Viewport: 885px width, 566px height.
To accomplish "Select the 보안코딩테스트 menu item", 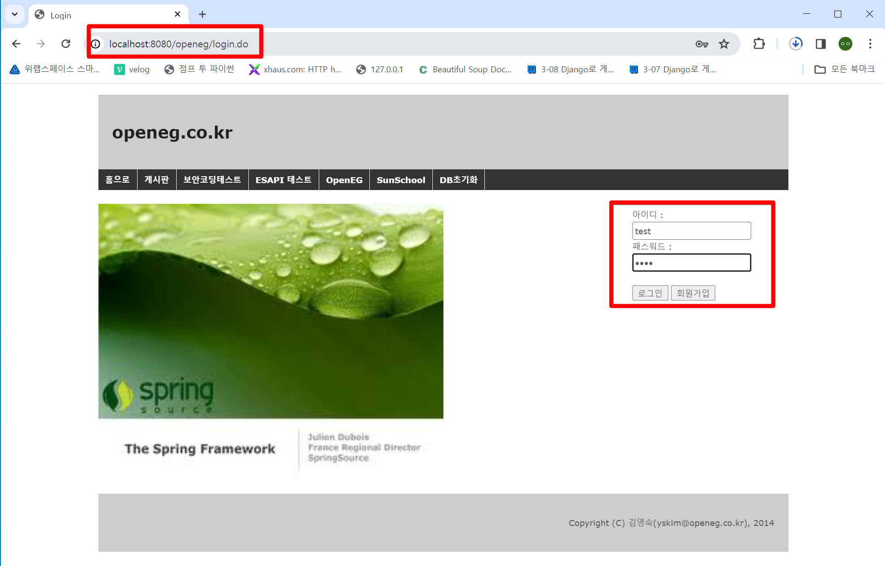I will tap(212, 179).
